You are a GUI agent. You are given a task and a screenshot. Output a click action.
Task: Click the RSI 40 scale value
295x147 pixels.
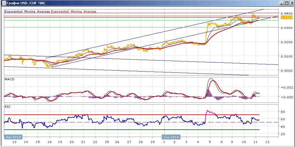[283, 127]
